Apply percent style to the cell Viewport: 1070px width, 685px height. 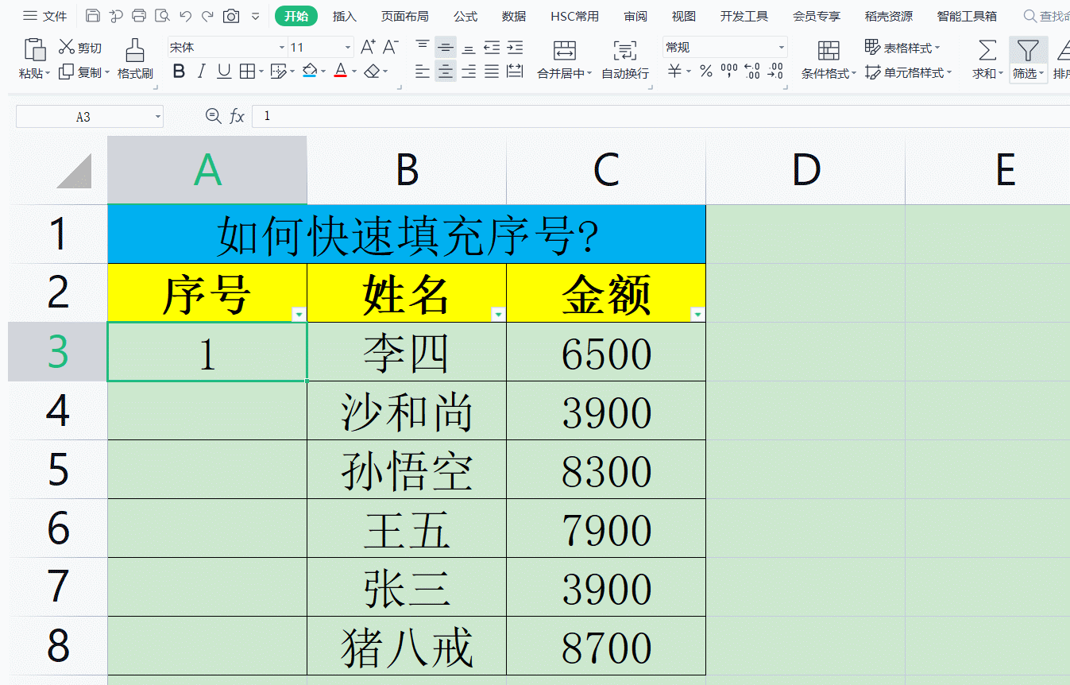tap(705, 72)
